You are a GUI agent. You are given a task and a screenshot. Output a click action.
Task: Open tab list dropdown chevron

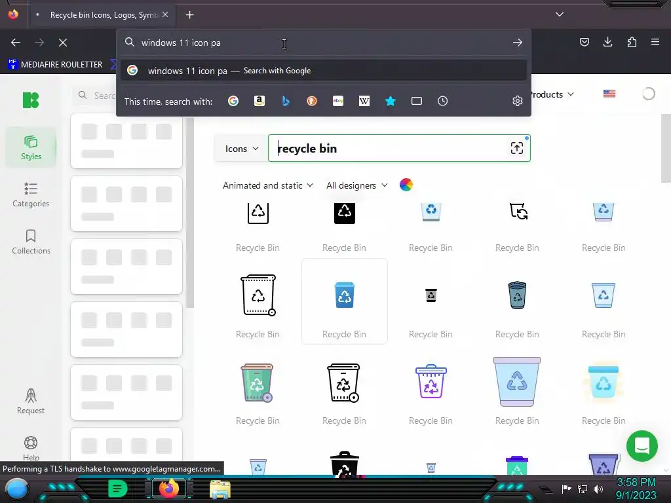coord(560,14)
